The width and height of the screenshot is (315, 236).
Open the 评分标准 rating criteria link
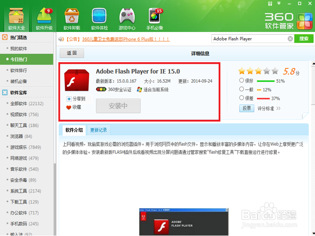(269, 109)
